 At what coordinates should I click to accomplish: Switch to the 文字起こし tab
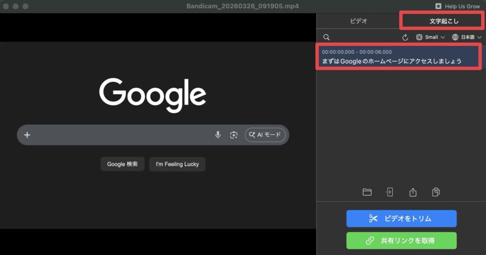pos(441,21)
